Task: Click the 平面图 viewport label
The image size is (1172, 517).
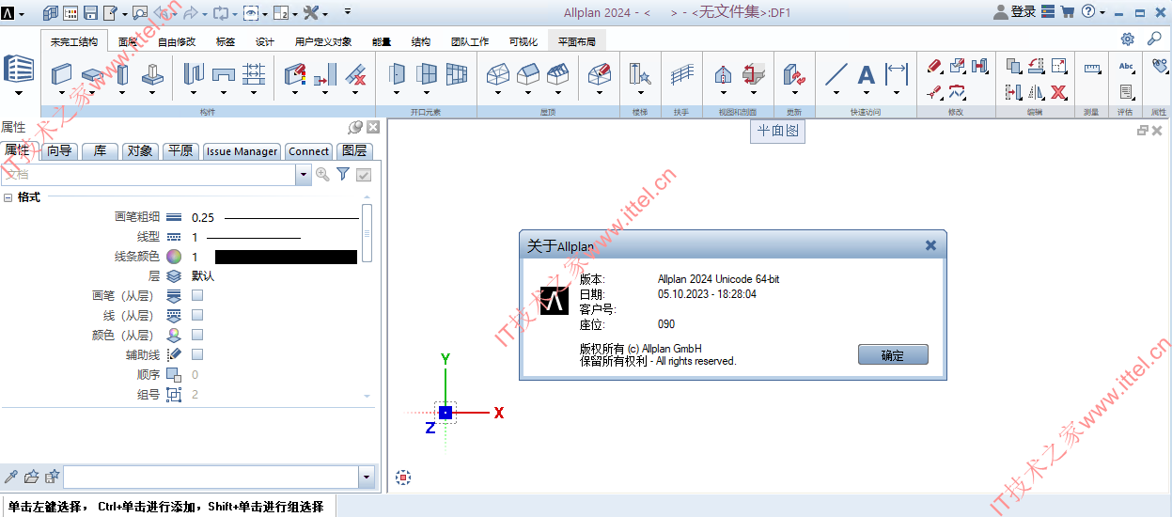Action: coord(778,132)
